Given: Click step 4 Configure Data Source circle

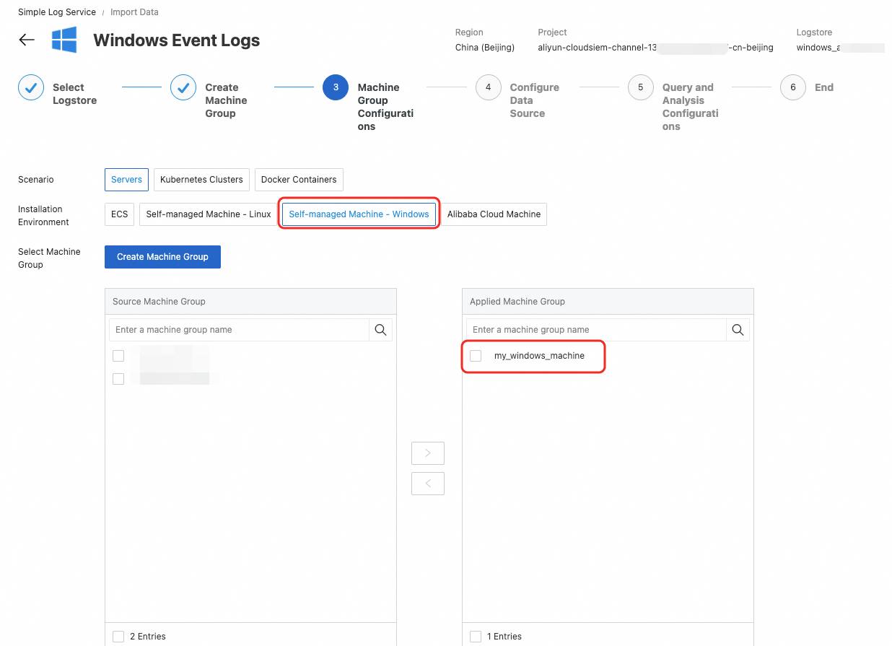Looking at the screenshot, I should [489, 87].
